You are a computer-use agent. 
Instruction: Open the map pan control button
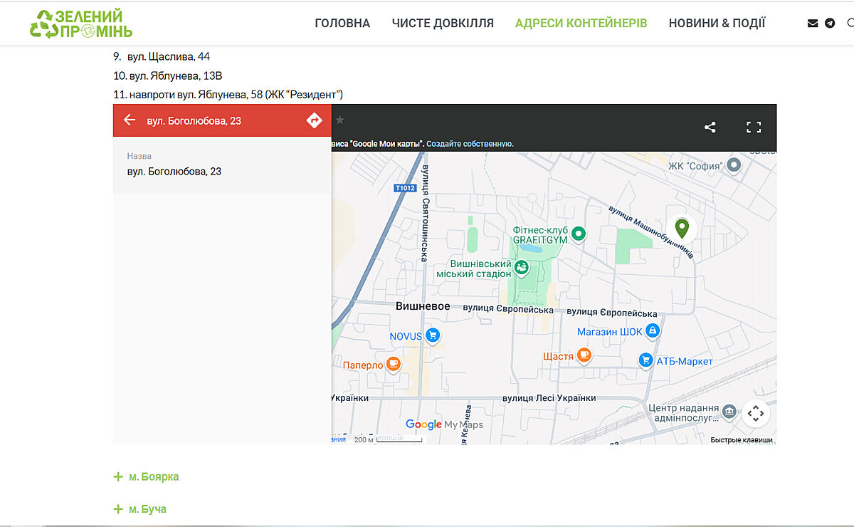[756, 413]
